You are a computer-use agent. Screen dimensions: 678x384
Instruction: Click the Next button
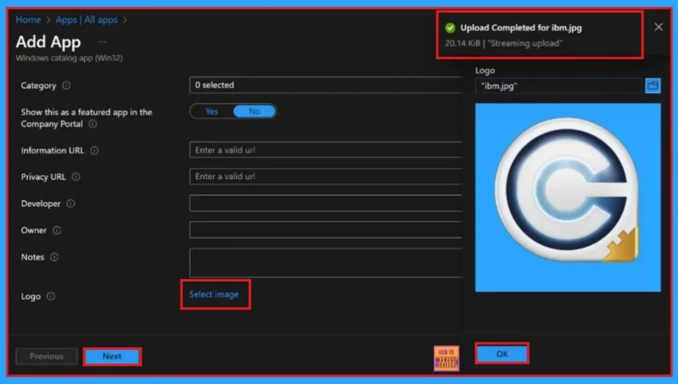(112, 356)
